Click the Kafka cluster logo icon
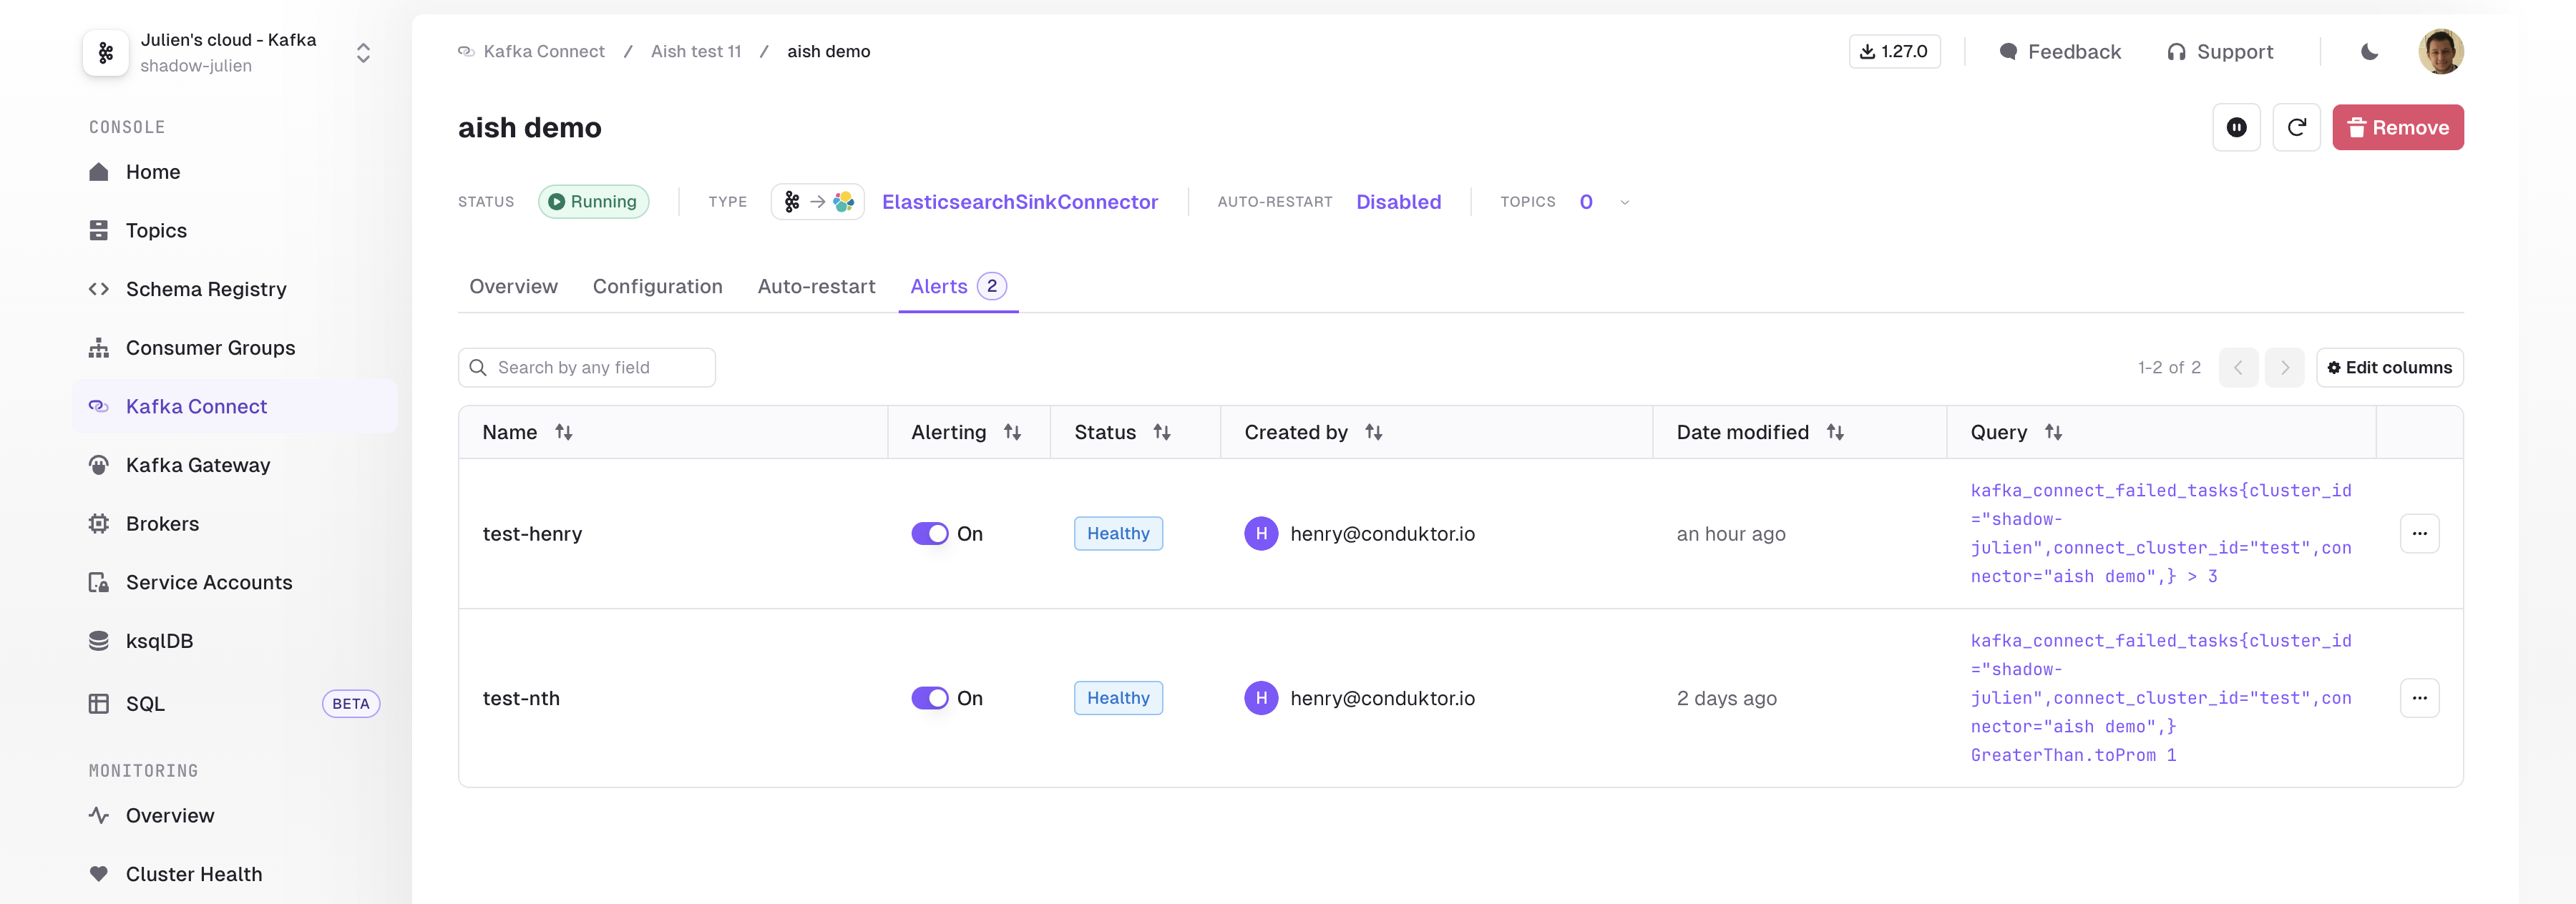The height and width of the screenshot is (904, 2576). click(x=106, y=53)
